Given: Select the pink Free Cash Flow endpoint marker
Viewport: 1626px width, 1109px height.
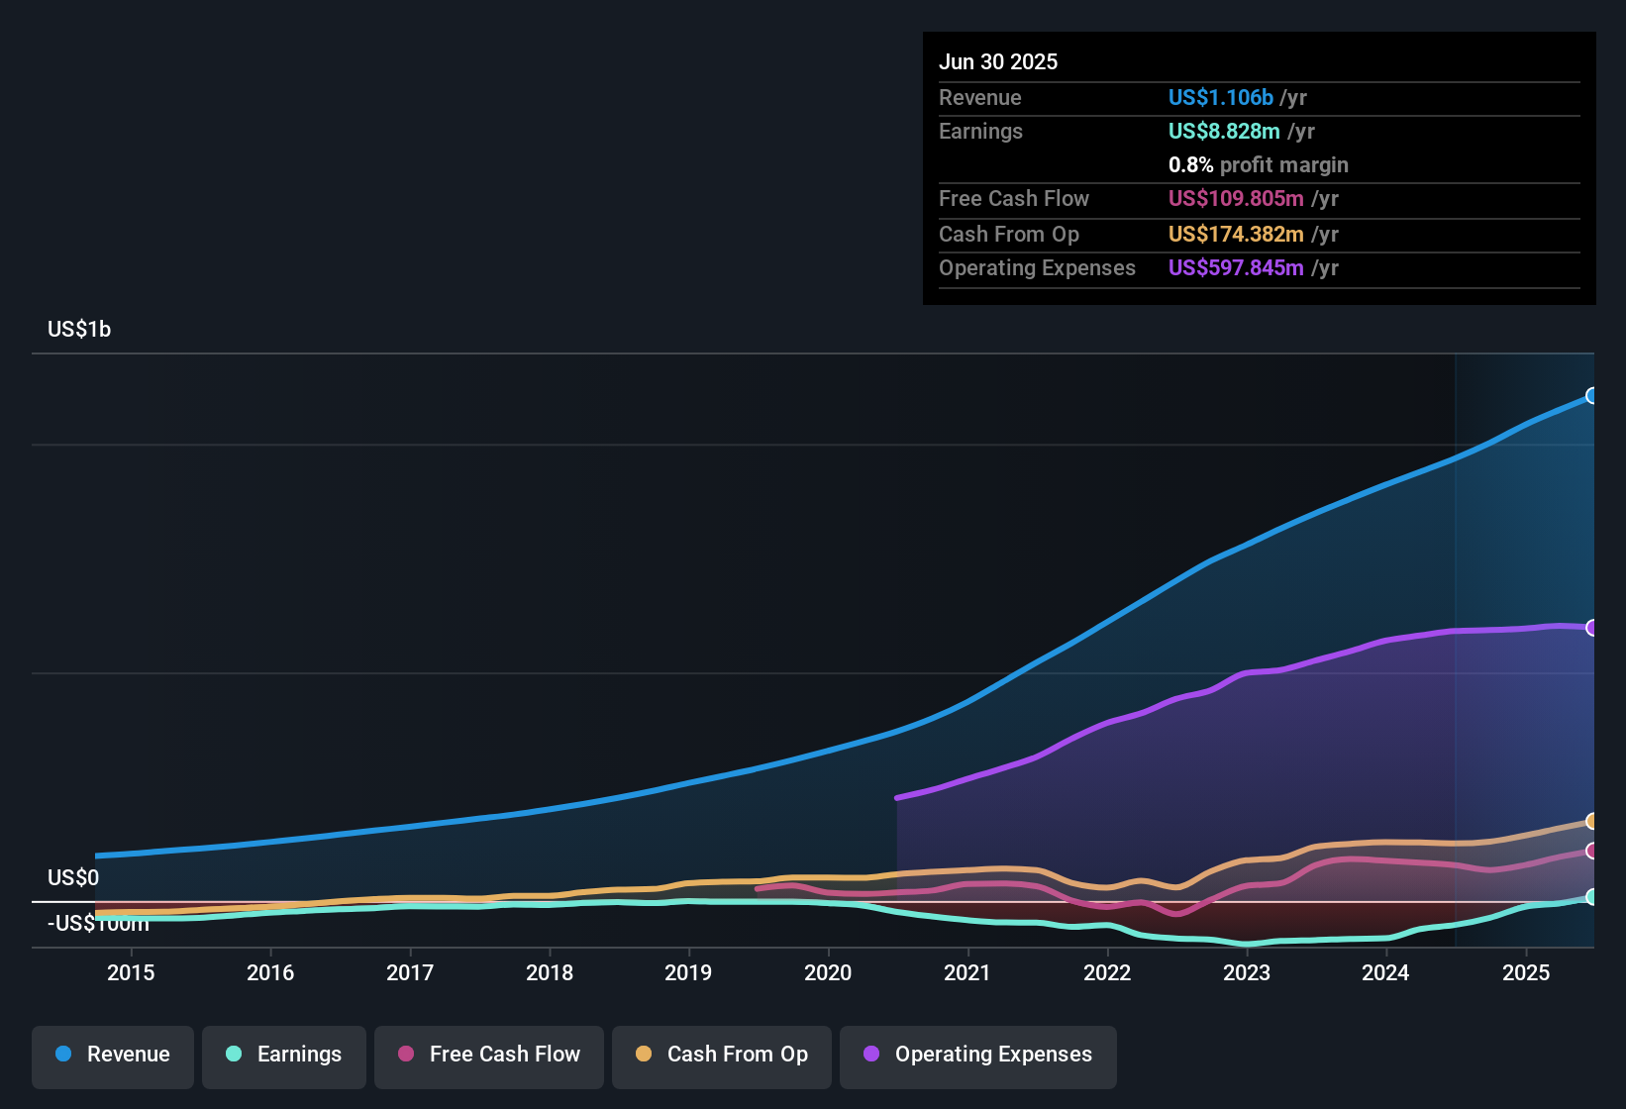Looking at the screenshot, I should coord(1592,850).
